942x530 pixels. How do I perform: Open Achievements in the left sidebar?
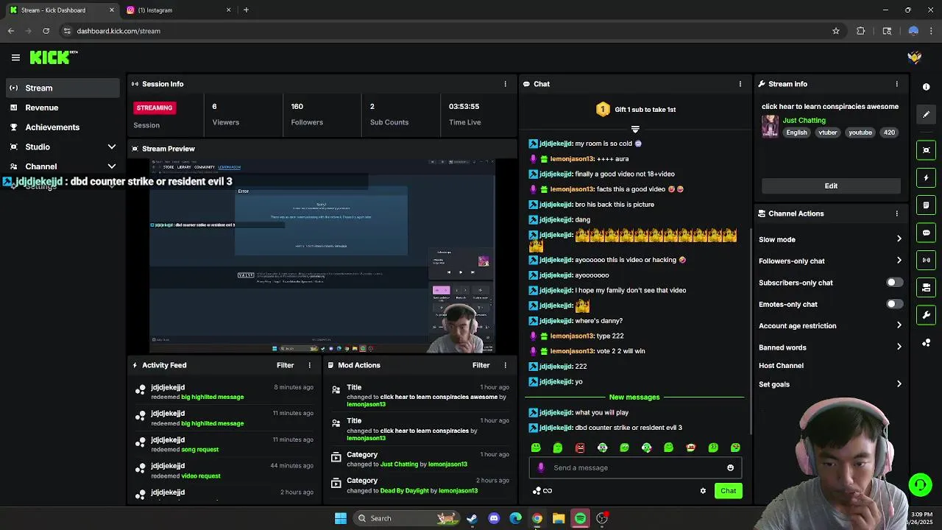coord(62,127)
